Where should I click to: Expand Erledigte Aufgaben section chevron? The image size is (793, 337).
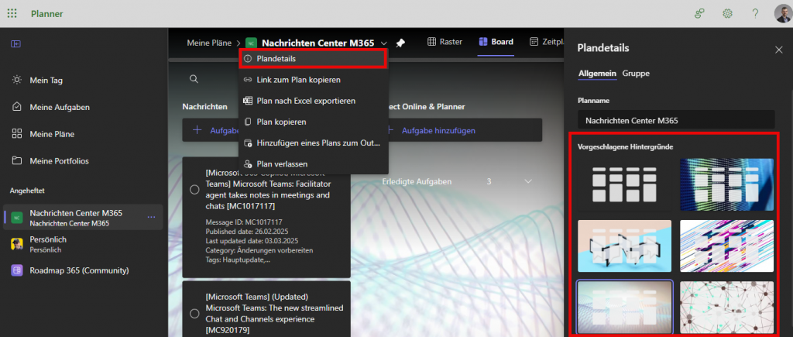coord(529,181)
